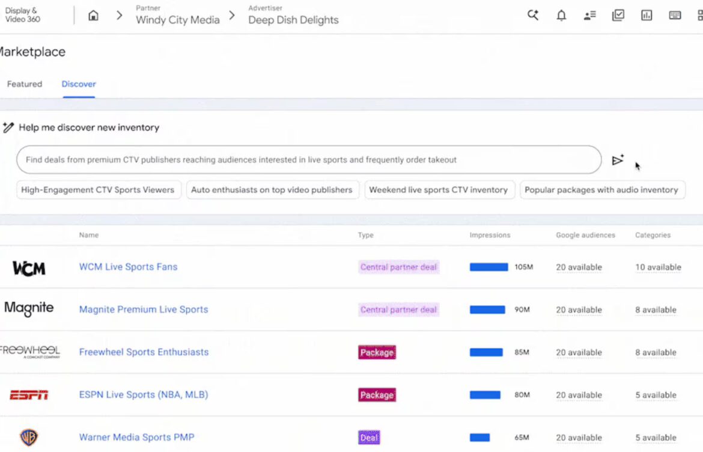Switch to the Featured tab
This screenshot has height=452, width=703.
click(25, 84)
